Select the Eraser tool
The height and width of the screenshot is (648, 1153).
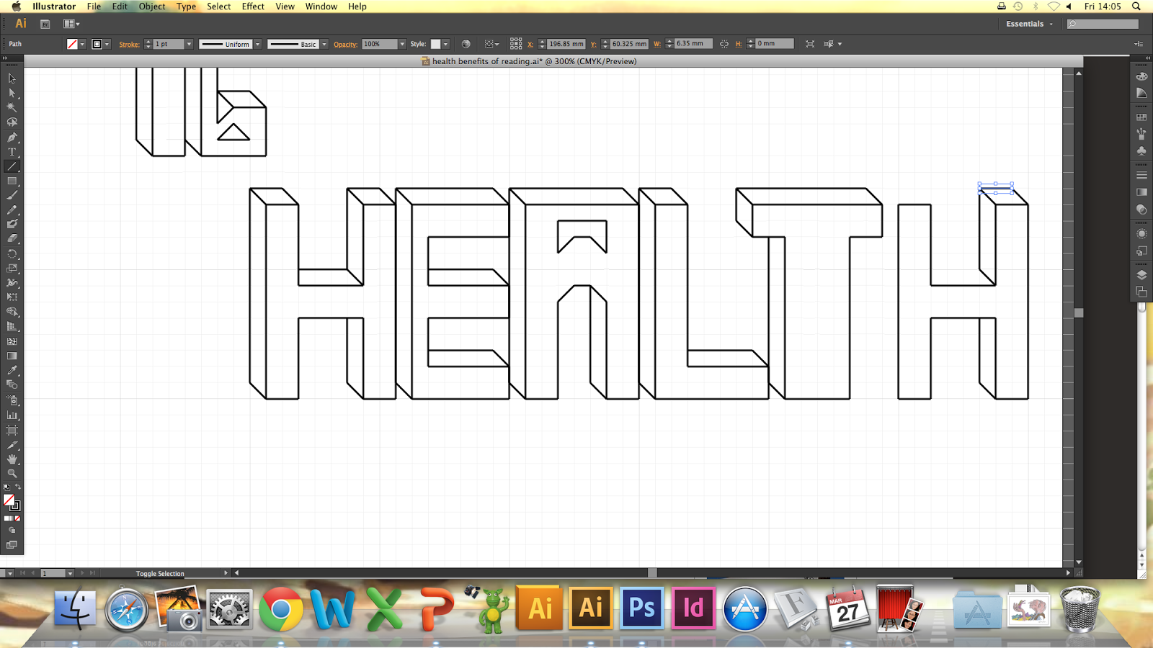click(12, 238)
